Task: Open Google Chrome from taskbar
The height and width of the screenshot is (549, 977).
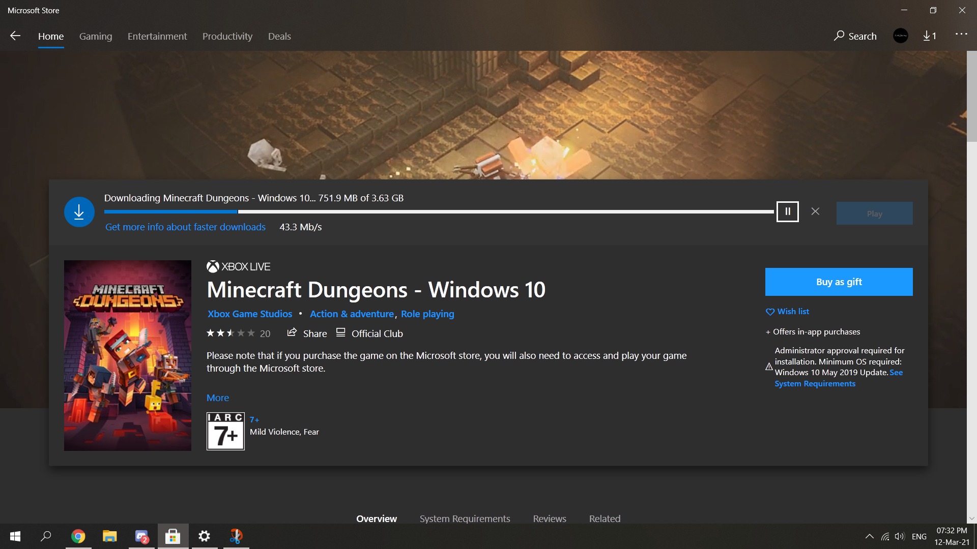Action: (x=78, y=536)
